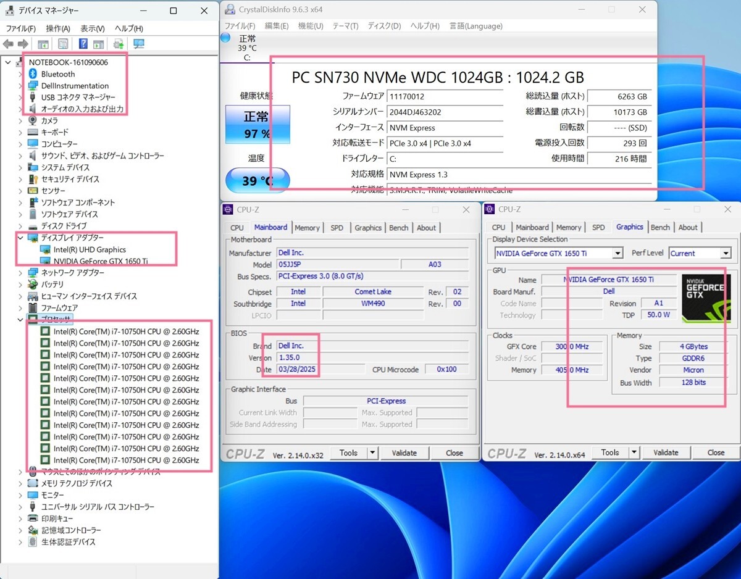The width and height of the screenshot is (741, 579).
Task: Switch to SPD tab in CPU-Z Mainboard window
Action: coord(337,228)
